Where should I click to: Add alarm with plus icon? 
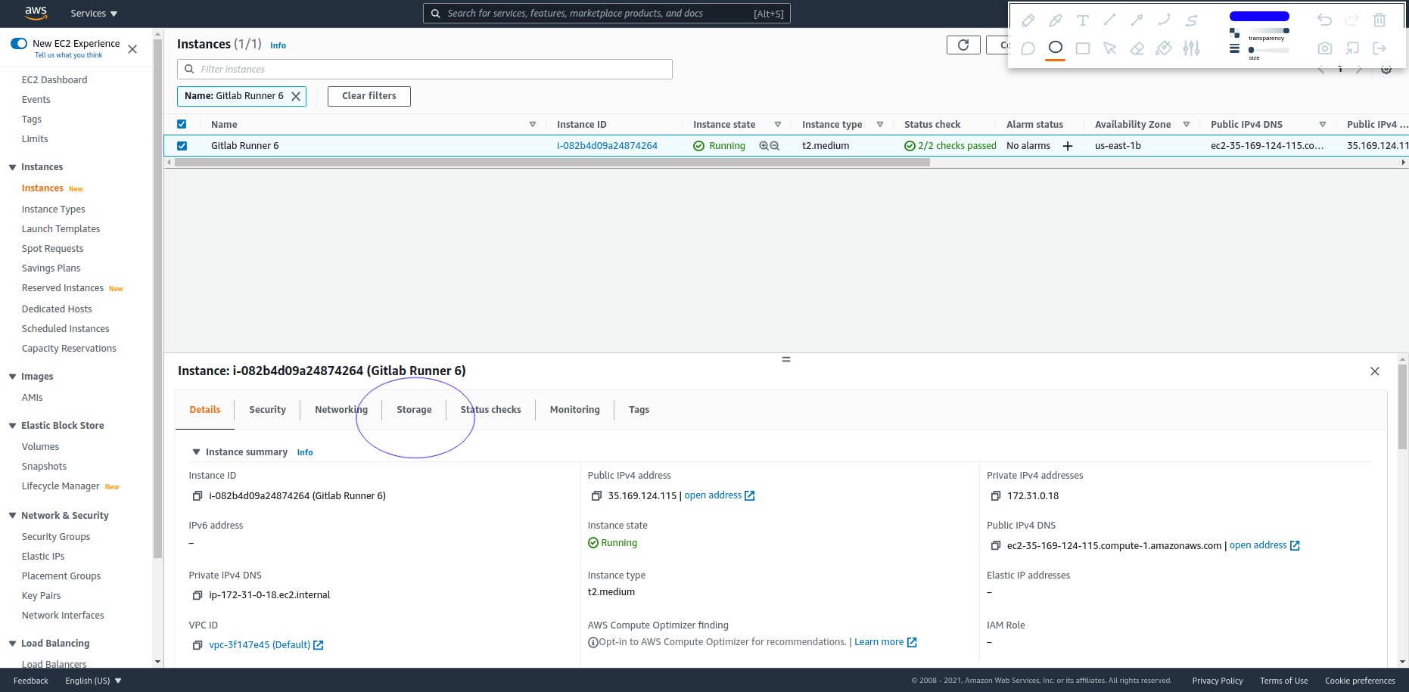coord(1068,146)
